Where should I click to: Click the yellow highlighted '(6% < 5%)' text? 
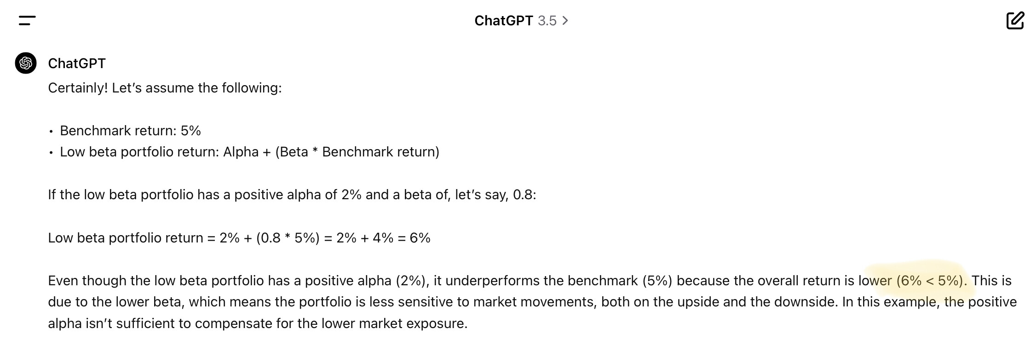[x=931, y=281]
